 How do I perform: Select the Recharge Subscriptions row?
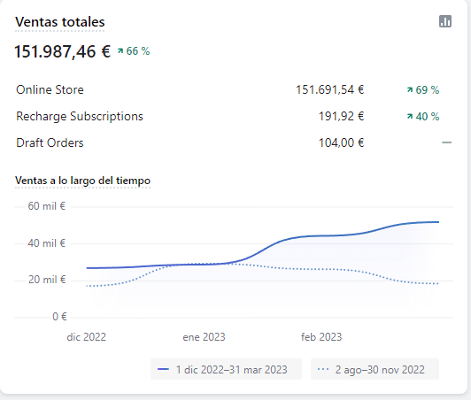(x=234, y=116)
